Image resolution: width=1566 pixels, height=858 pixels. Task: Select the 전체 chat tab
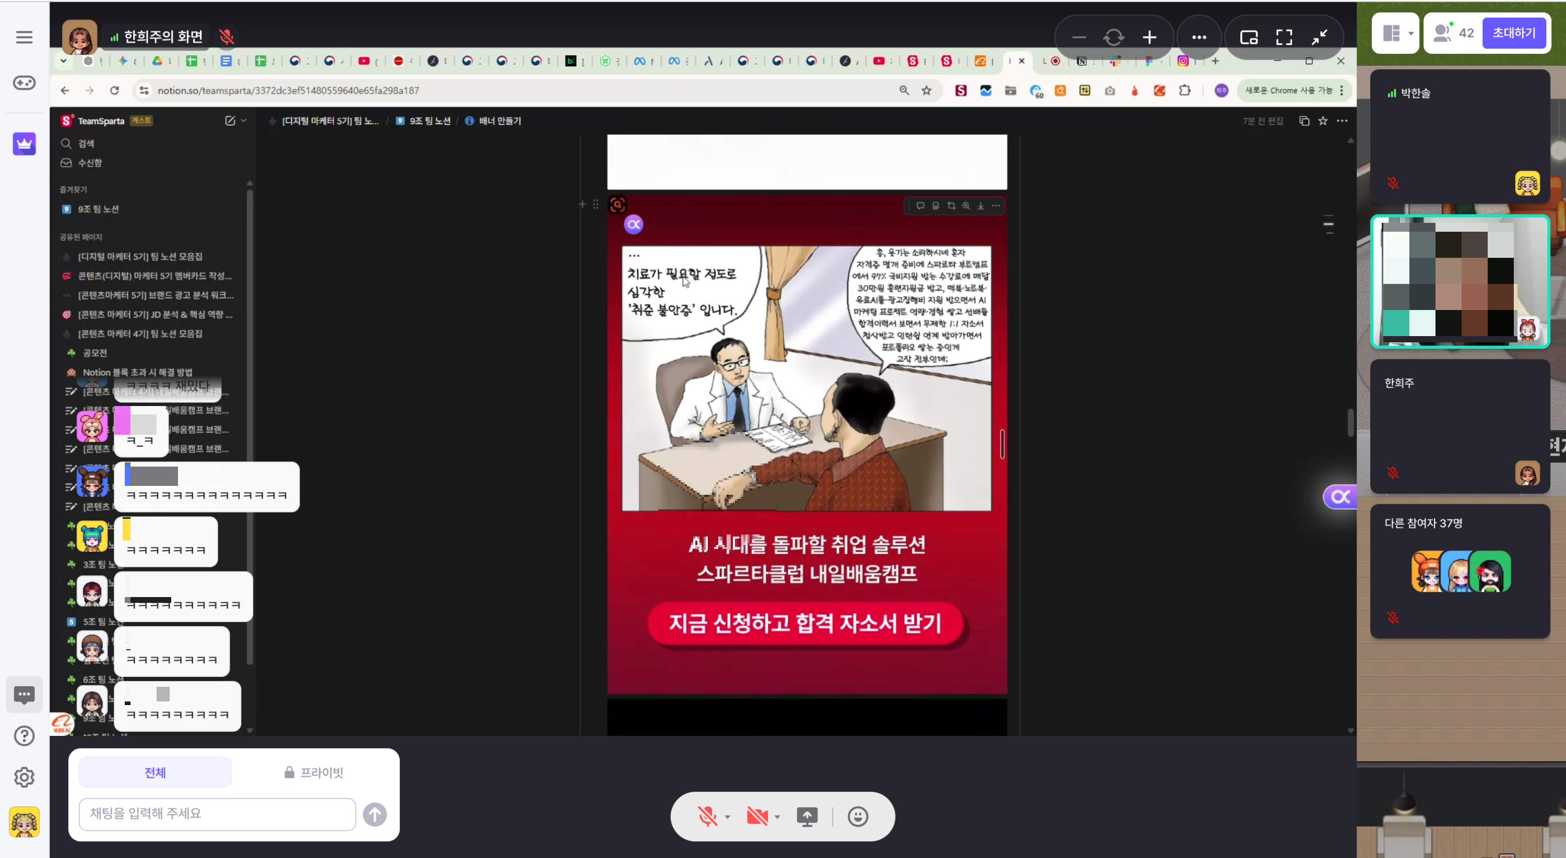155,772
